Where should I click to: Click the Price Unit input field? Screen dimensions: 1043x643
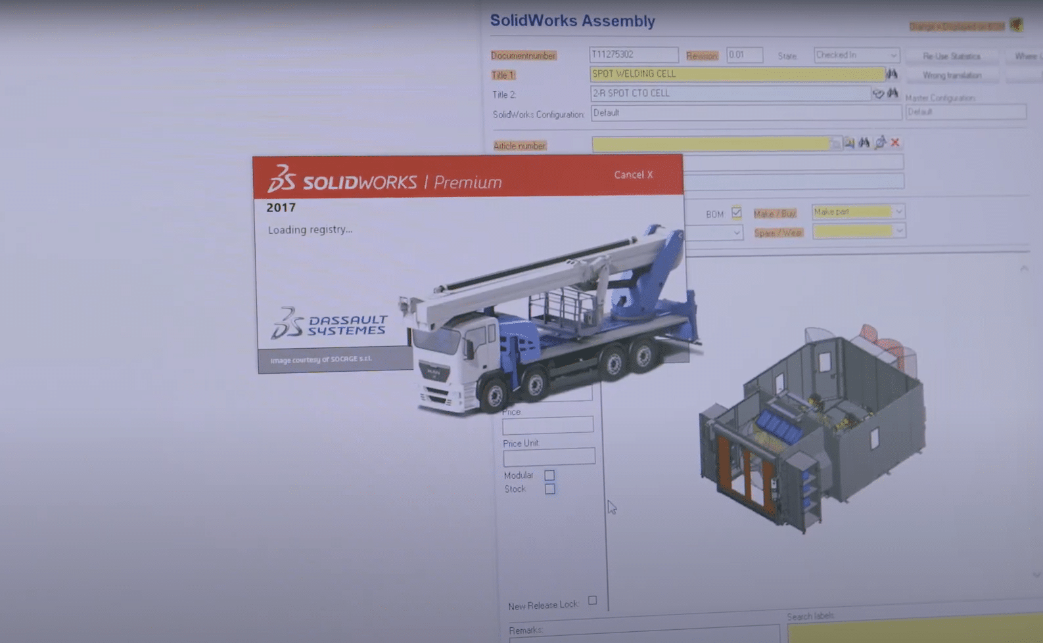coord(549,456)
